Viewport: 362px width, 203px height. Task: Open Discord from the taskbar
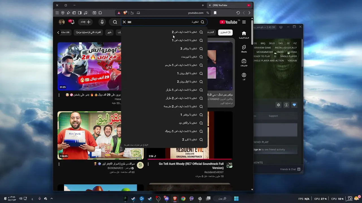(x=166, y=198)
